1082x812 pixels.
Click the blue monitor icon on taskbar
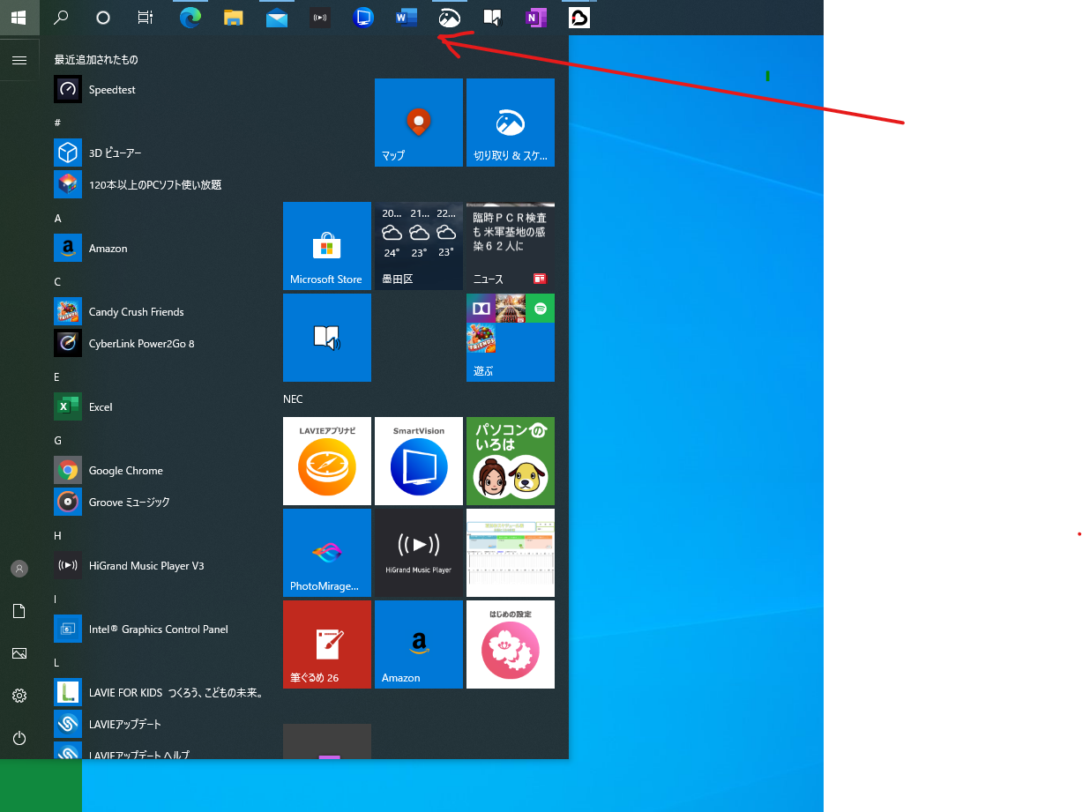point(363,18)
